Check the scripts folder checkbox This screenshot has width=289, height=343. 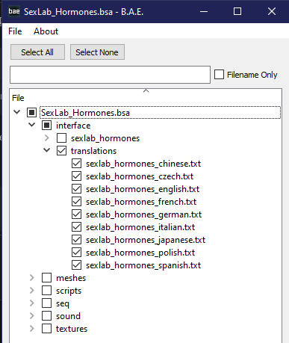pyautogui.click(x=46, y=291)
